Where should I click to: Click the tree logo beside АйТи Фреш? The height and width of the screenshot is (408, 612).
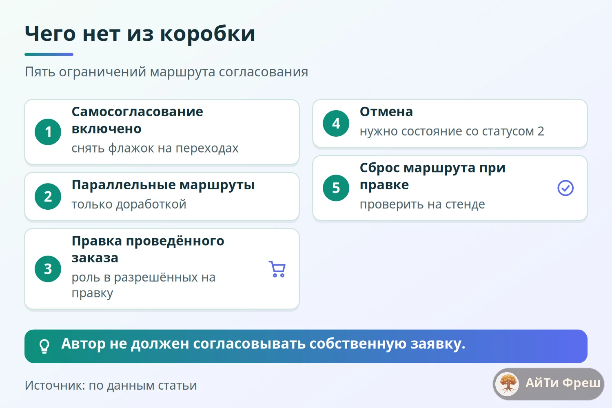(x=508, y=384)
